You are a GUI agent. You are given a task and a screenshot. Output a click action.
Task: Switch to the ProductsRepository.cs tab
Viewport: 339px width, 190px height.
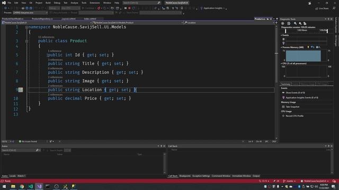(x=42, y=19)
